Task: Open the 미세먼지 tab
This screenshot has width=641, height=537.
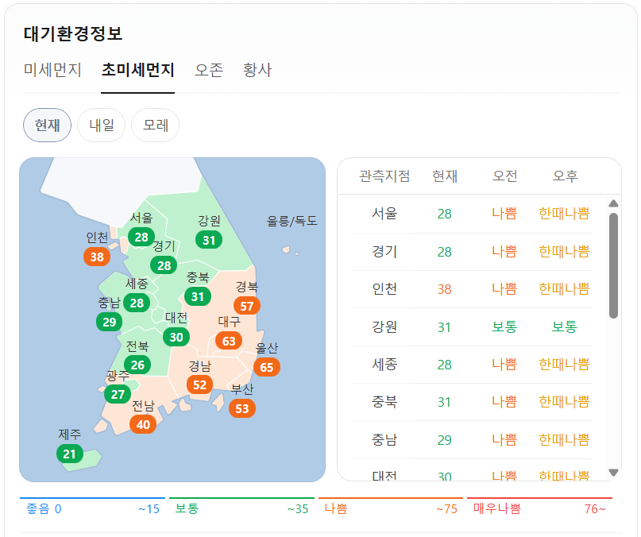Action: coord(52,70)
